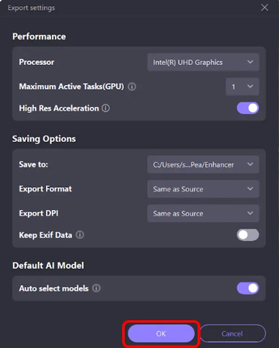This screenshot has height=348, width=279.
Task: Click info icon next to High Res Acceleration
Action: coord(105,108)
